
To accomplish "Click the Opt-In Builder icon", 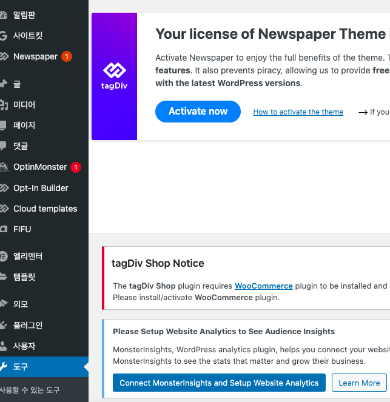I will point(4,188).
